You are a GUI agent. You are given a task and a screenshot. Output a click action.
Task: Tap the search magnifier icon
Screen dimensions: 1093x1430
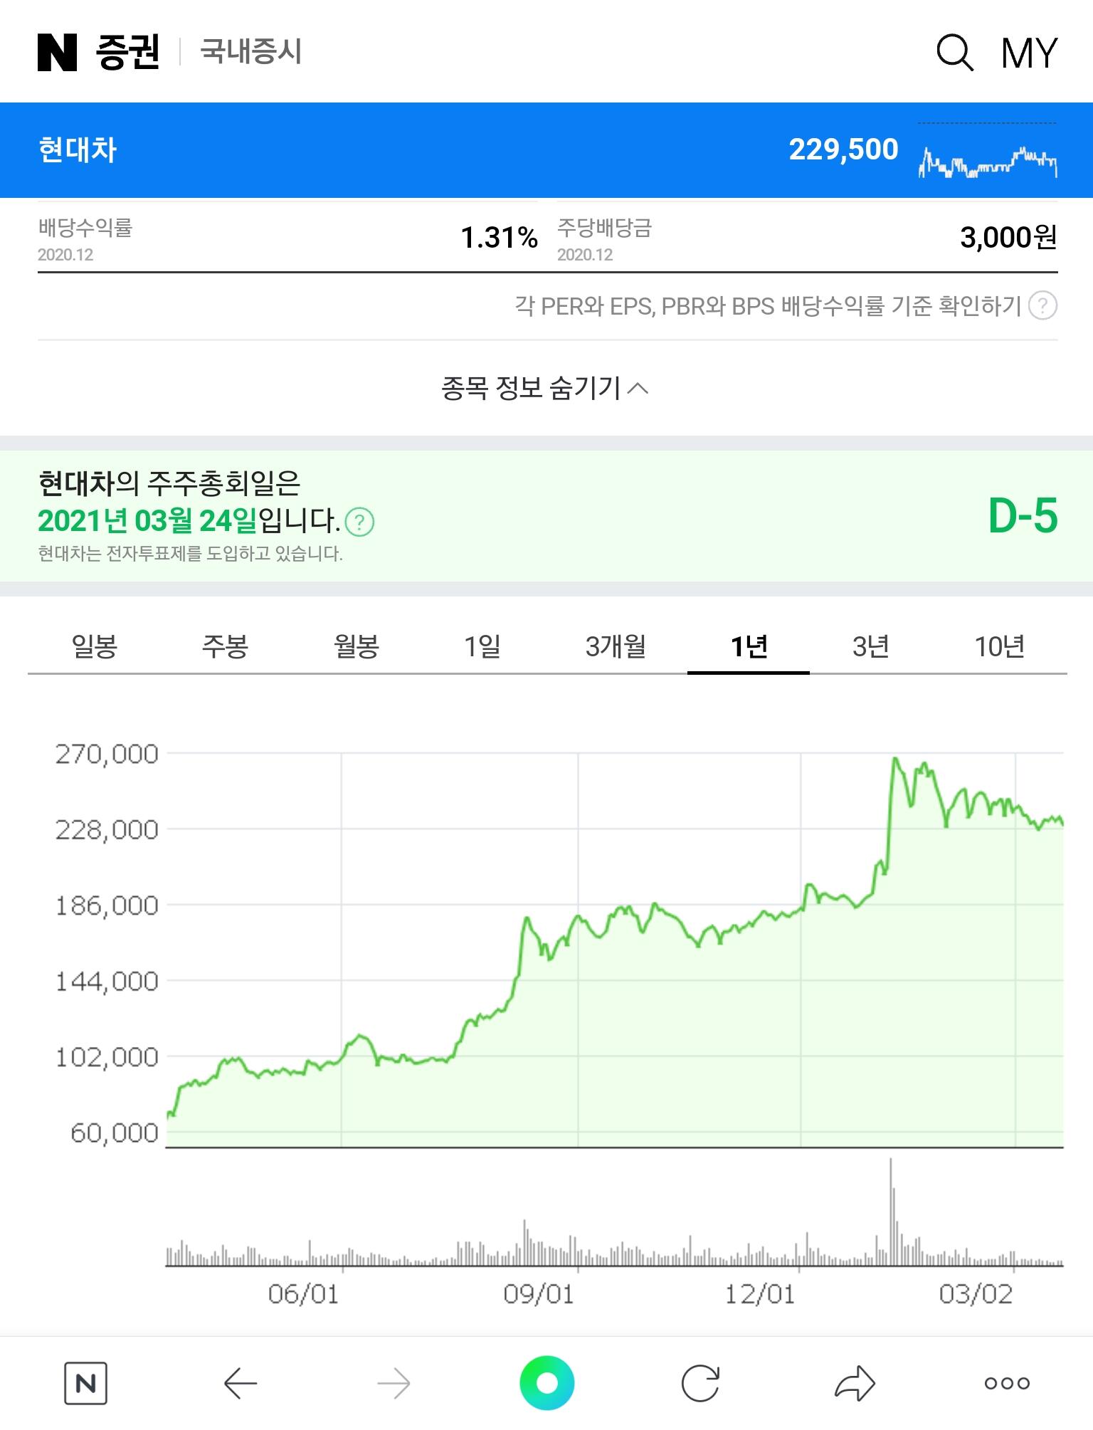pos(954,53)
